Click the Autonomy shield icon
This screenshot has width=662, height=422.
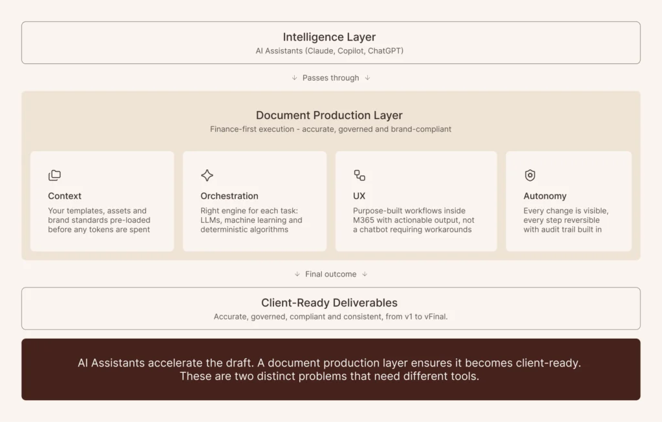[x=530, y=175]
